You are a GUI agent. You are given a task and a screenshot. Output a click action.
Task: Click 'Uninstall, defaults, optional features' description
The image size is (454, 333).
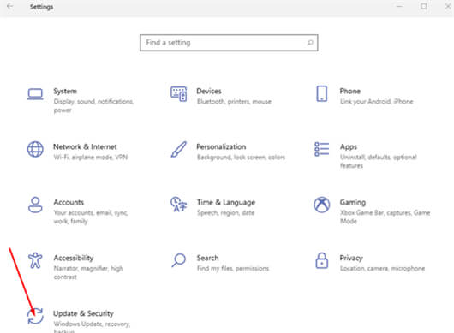point(379,161)
